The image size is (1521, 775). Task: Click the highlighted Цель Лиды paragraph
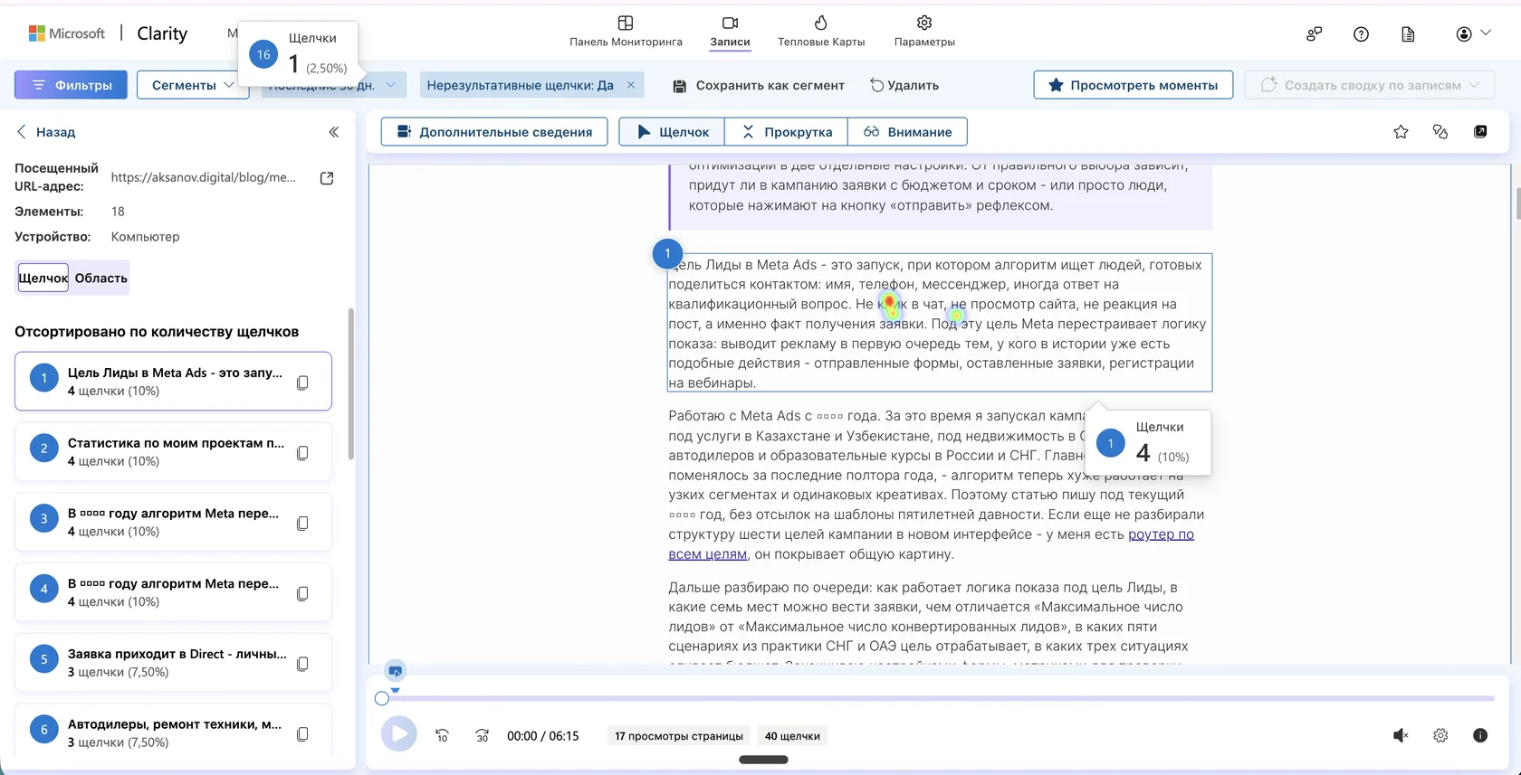940,323
